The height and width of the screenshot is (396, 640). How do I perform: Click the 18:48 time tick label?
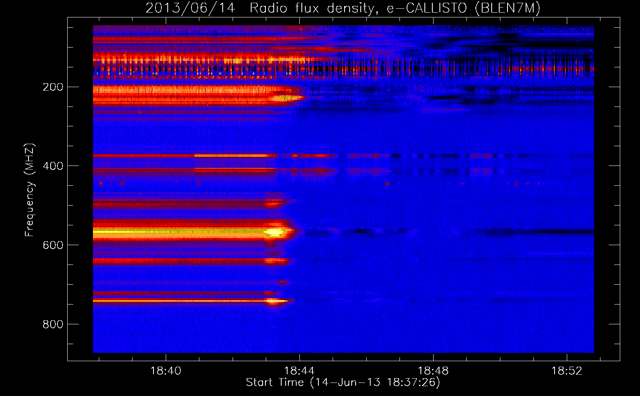click(x=433, y=371)
